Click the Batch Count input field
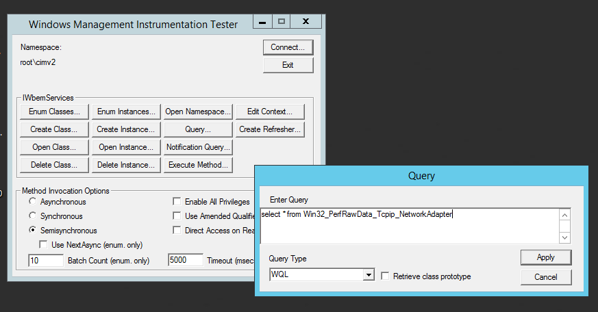The height and width of the screenshot is (312, 598). click(46, 261)
